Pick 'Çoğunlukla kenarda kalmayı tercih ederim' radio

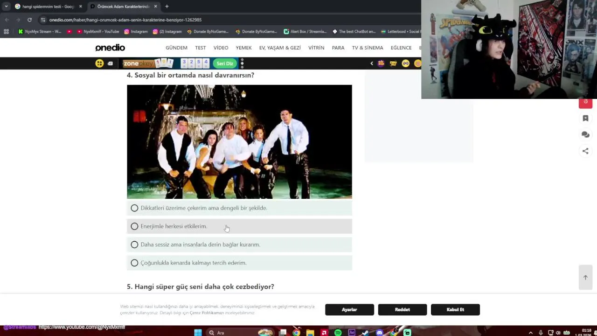point(134,263)
